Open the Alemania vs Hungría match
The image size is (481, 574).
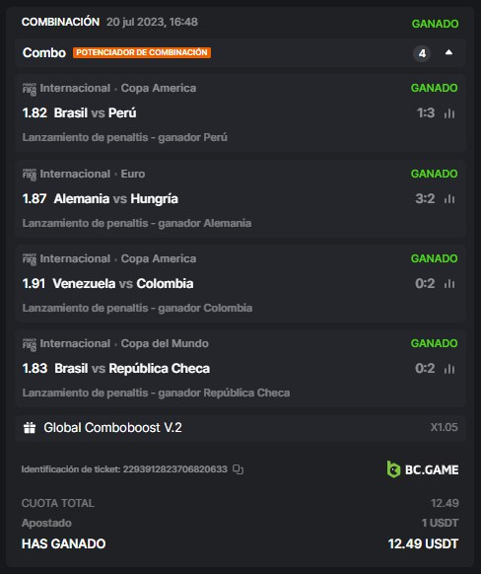coord(116,199)
